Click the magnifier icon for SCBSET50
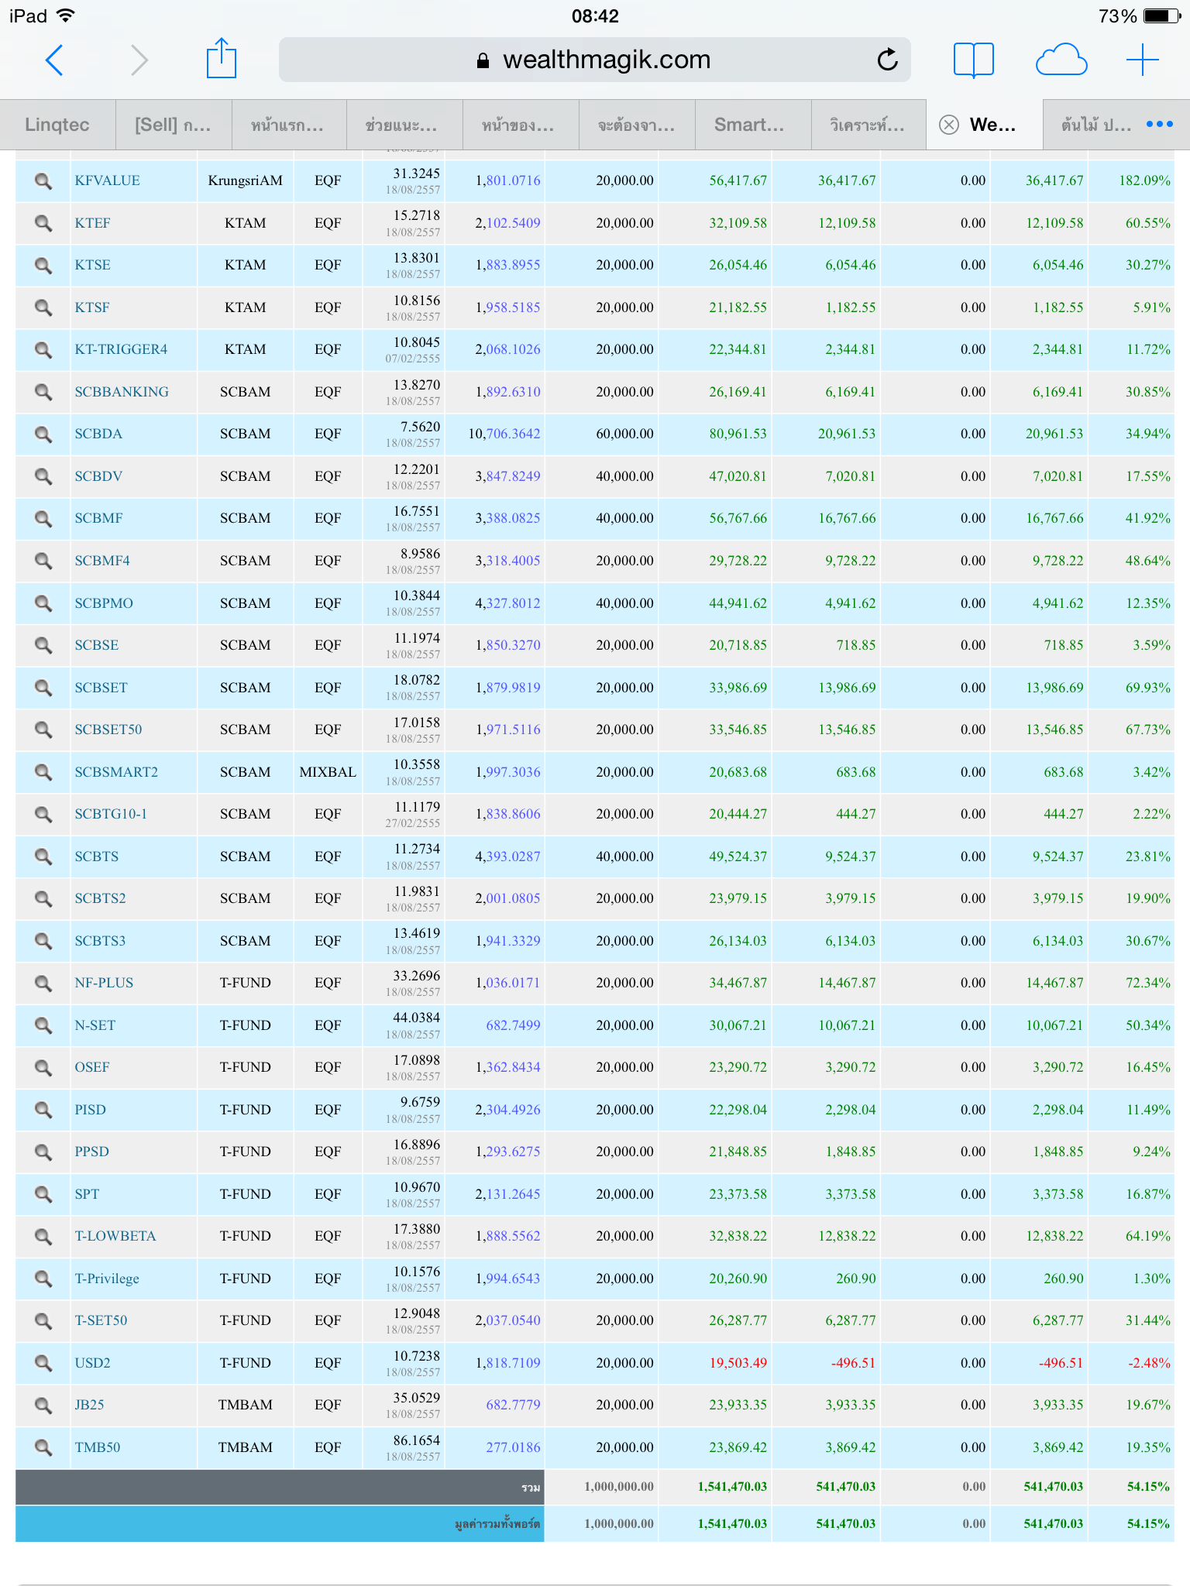Image resolution: width=1190 pixels, height=1586 pixels. pos(43,730)
